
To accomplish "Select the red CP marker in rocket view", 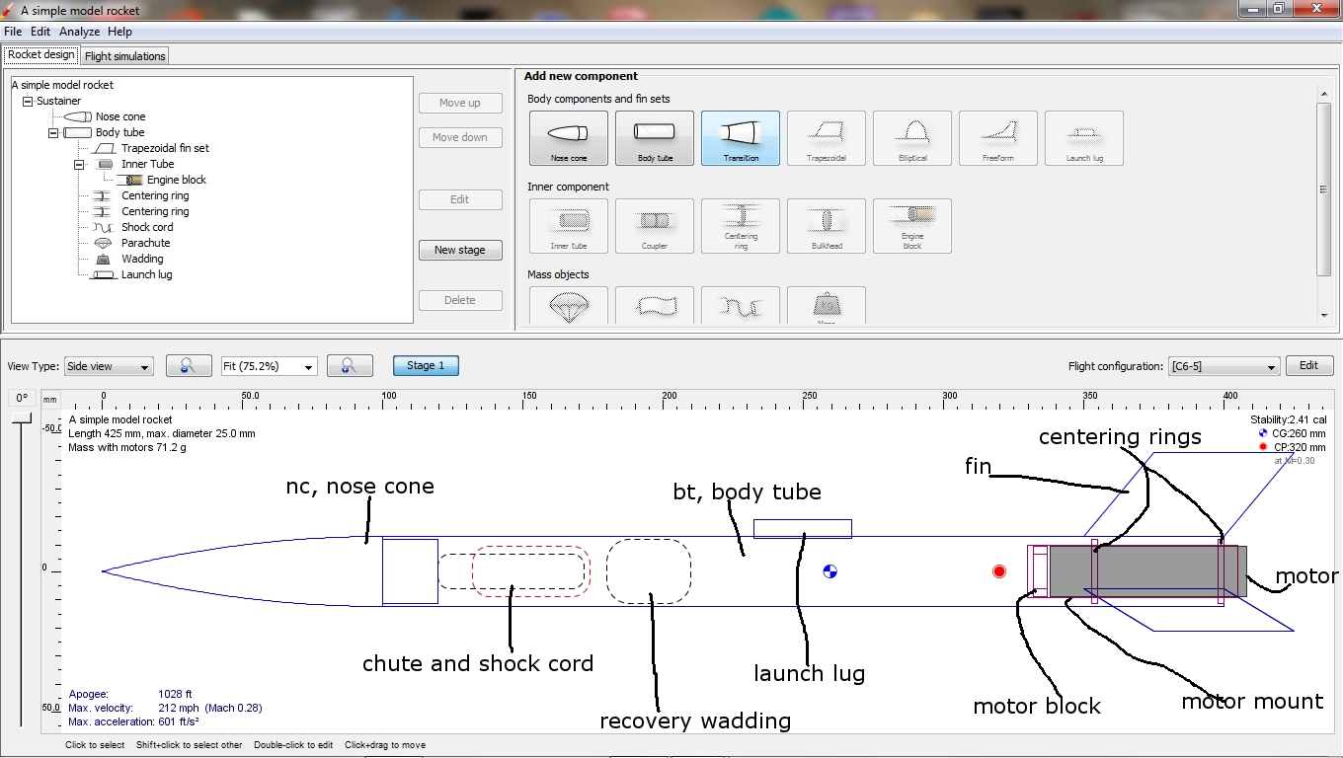I will 999,570.
